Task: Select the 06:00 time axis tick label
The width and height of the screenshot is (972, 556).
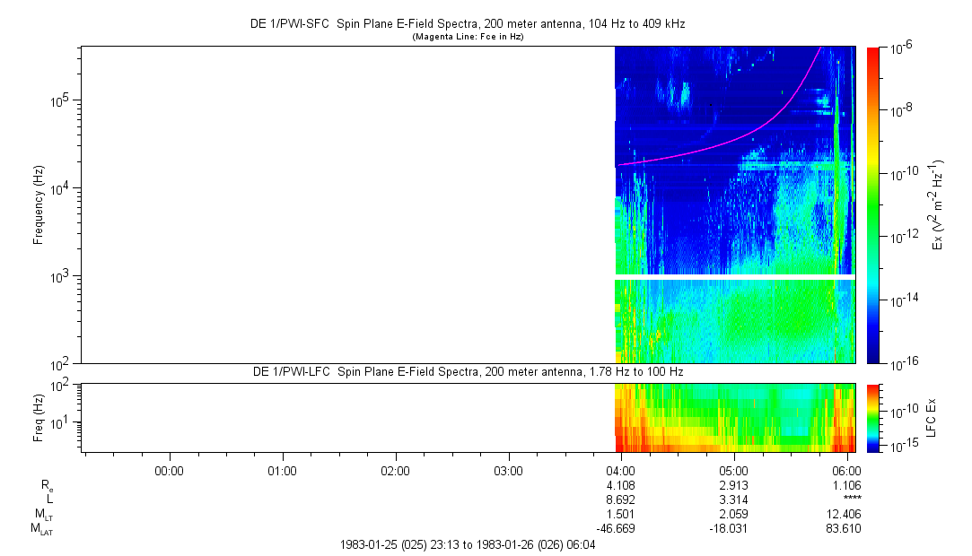Action: [847, 470]
